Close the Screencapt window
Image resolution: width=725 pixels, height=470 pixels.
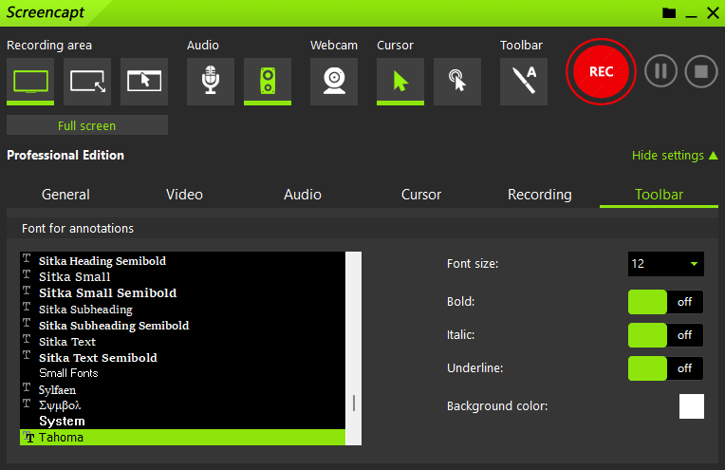click(713, 13)
